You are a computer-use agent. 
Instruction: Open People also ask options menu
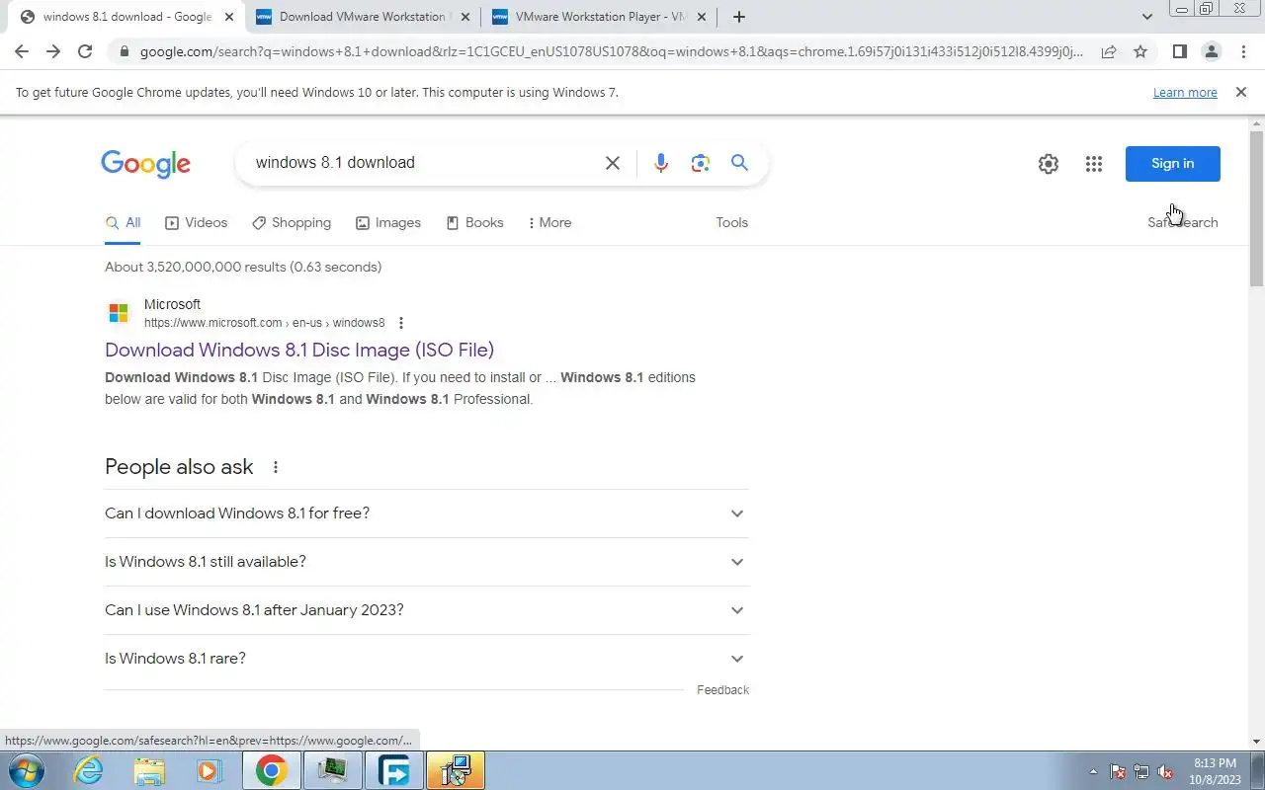276,467
